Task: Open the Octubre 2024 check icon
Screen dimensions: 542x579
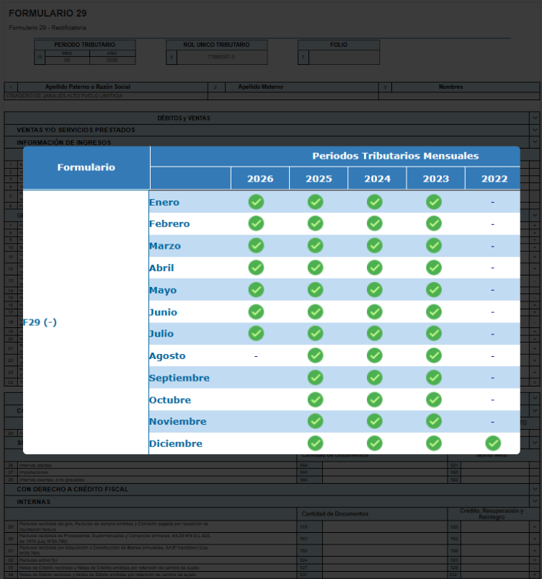Action: coord(374,399)
